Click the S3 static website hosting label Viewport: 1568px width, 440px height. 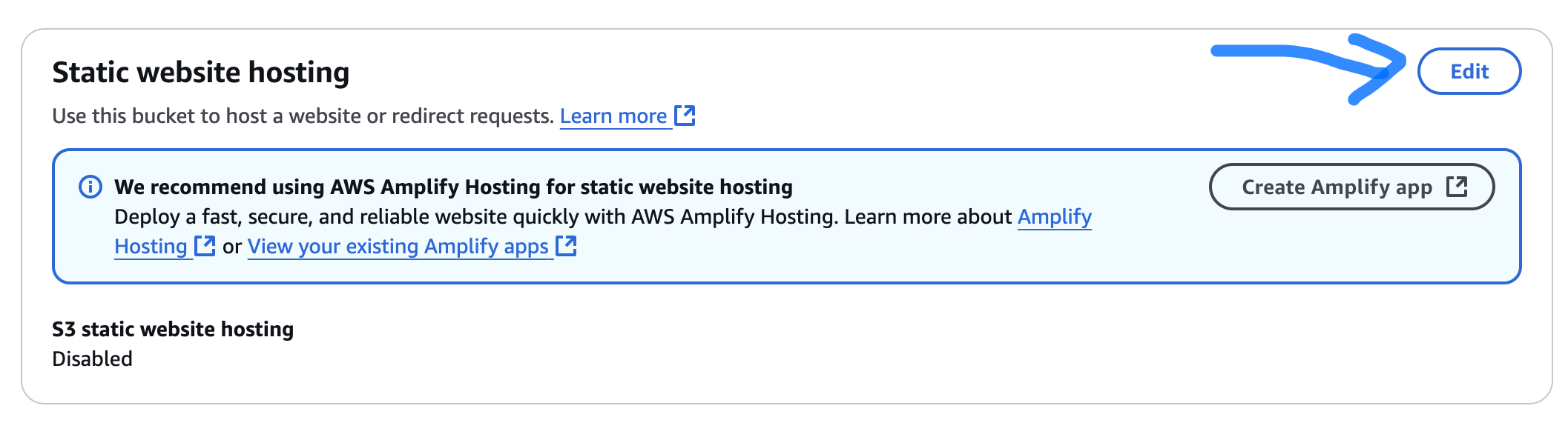click(x=173, y=329)
